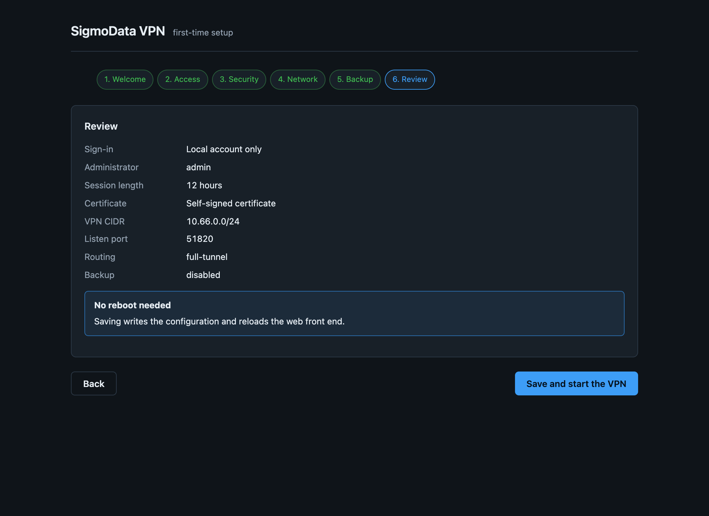Click the Backup 'disabled' value

pos(203,275)
